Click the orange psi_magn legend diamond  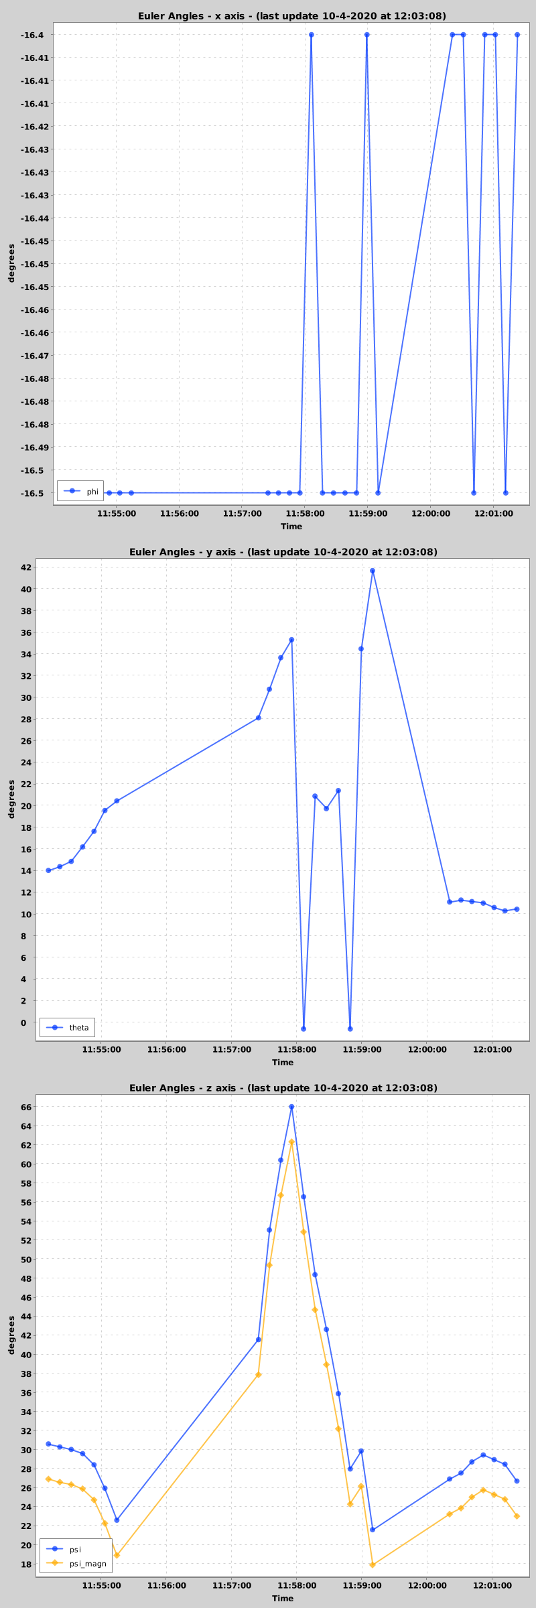(55, 1564)
